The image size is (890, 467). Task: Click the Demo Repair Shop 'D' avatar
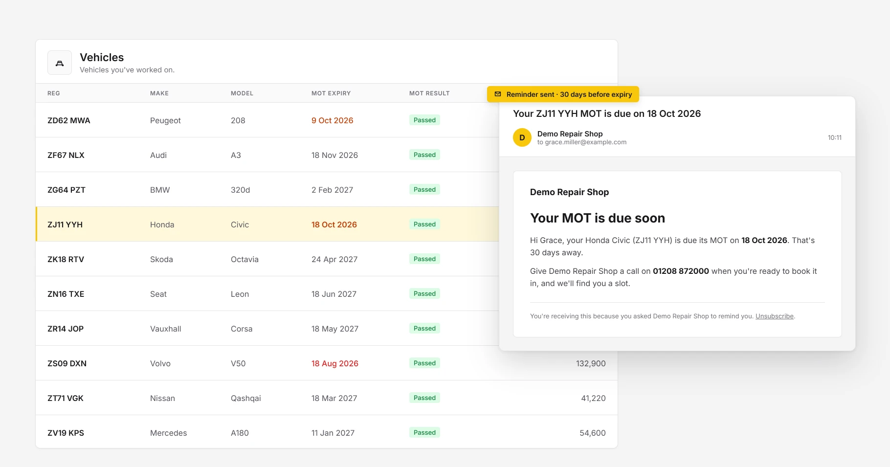pyautogui.click(x=522, y=138)
